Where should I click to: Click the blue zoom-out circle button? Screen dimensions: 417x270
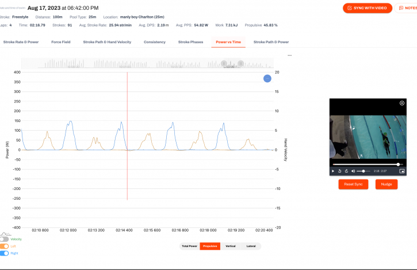click(267, 78)
